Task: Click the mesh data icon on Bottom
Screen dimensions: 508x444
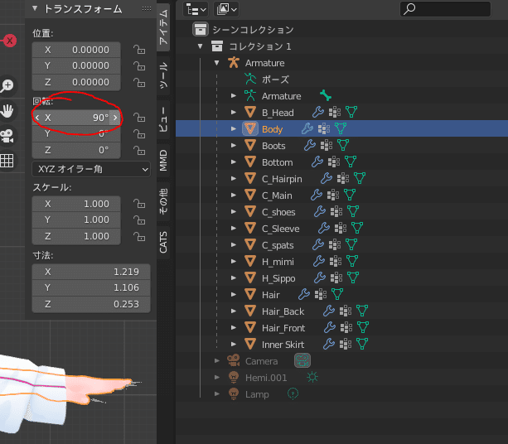Action: (351, 162)
